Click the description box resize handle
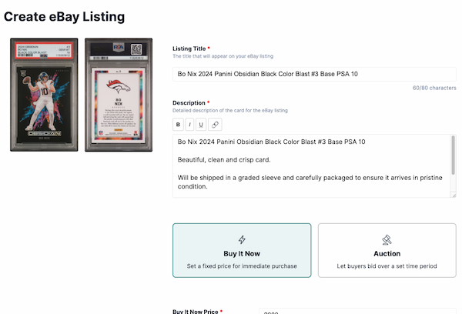 (x=454, y=195)
